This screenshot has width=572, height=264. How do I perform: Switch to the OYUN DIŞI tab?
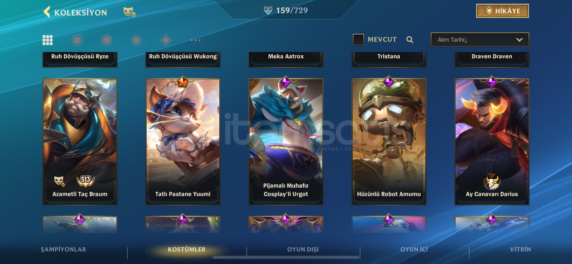click(303, 249)
